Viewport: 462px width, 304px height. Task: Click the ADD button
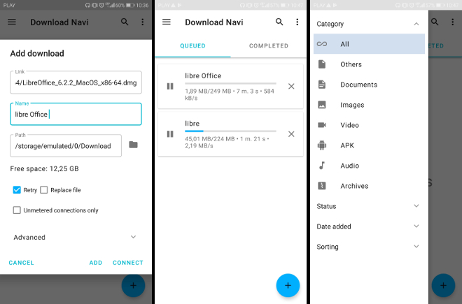point(96,263)
